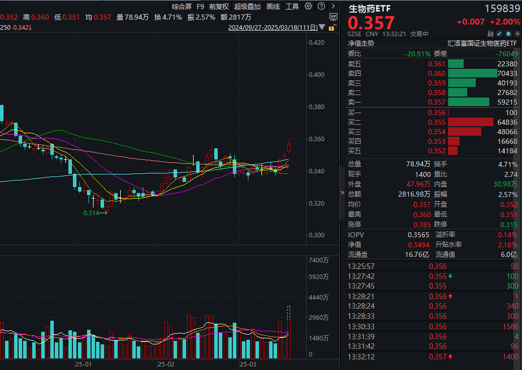Switch to the 综合屏 tab
The height and width of the screenshot is (370, 522).
tap(181, 6)
